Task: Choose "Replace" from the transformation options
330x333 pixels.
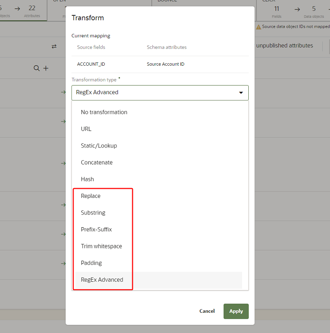Action: [x=90, y=196]
